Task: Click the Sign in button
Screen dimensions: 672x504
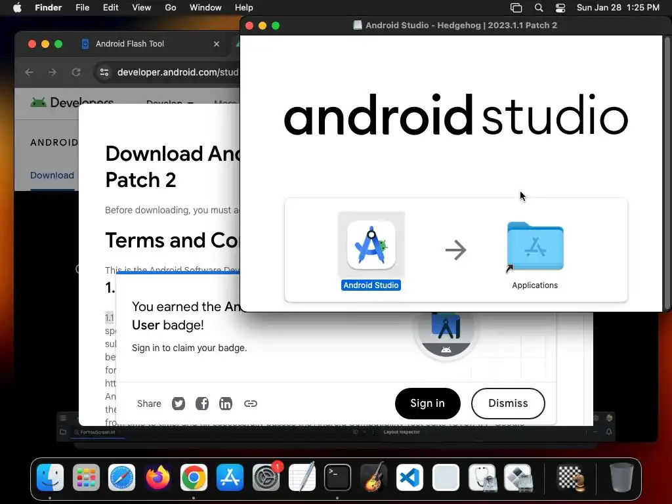Action: (x=428, y=404)
